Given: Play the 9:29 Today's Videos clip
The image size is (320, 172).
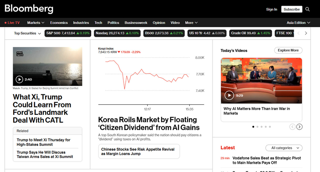Looking at the screenshot, I should [229, 95].
